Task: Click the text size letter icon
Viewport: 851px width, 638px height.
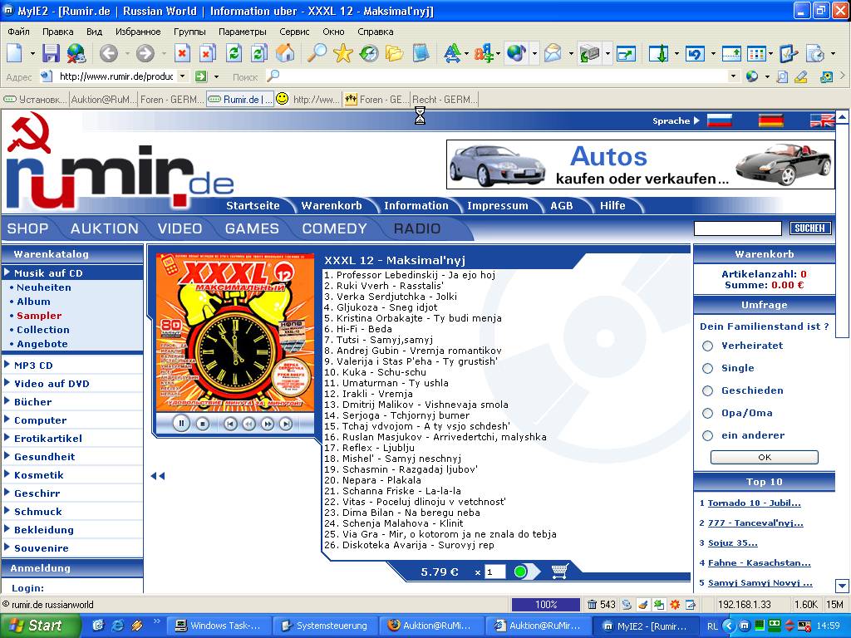Action: (x=451, y=53)
